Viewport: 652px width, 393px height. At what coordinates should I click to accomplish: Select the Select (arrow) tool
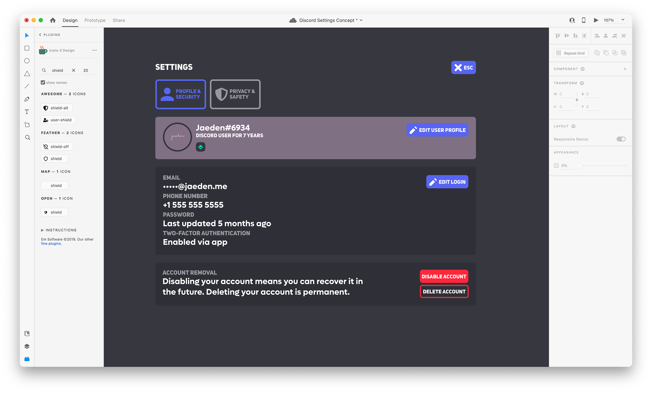coord(27,35)
